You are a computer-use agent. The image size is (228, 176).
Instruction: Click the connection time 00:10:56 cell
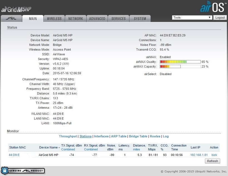[177, 155]
